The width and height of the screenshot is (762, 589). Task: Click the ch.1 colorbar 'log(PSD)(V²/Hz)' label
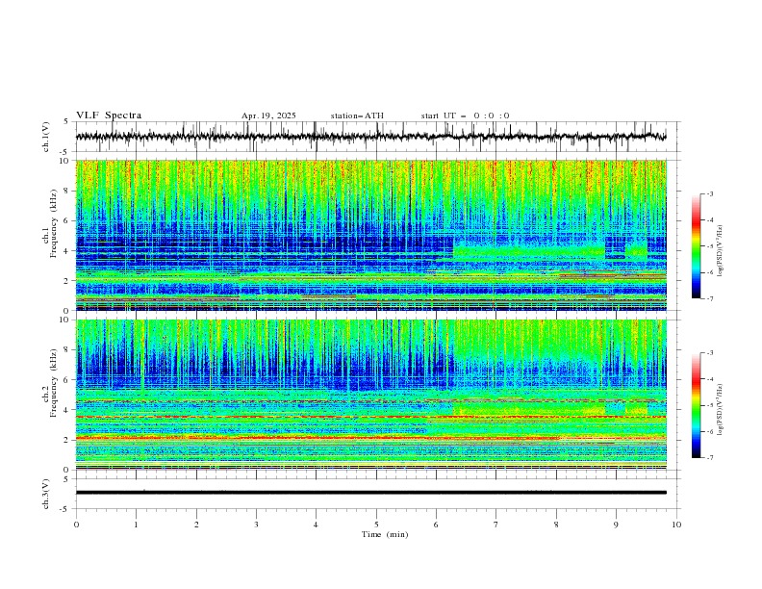pyautogui.click(x=720, y=251)
